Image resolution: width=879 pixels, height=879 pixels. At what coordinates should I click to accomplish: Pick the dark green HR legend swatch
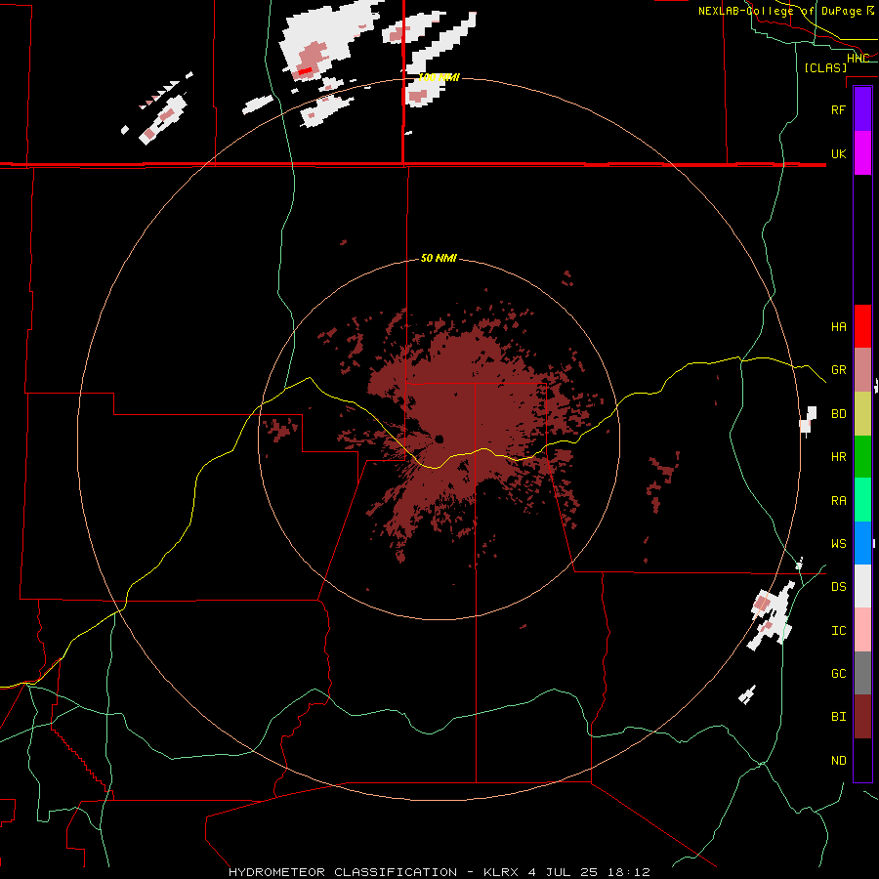click(862, 457)
